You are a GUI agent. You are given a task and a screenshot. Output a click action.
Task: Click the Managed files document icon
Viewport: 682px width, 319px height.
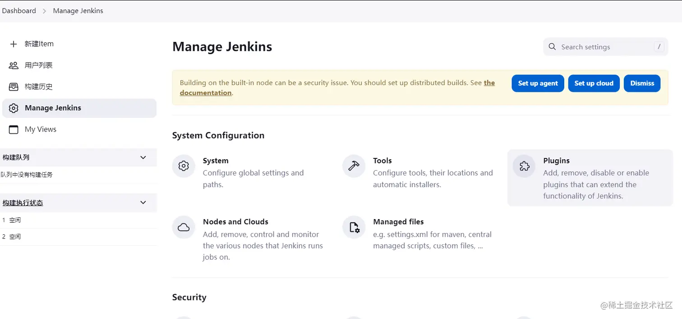click(x=354, y=227)
